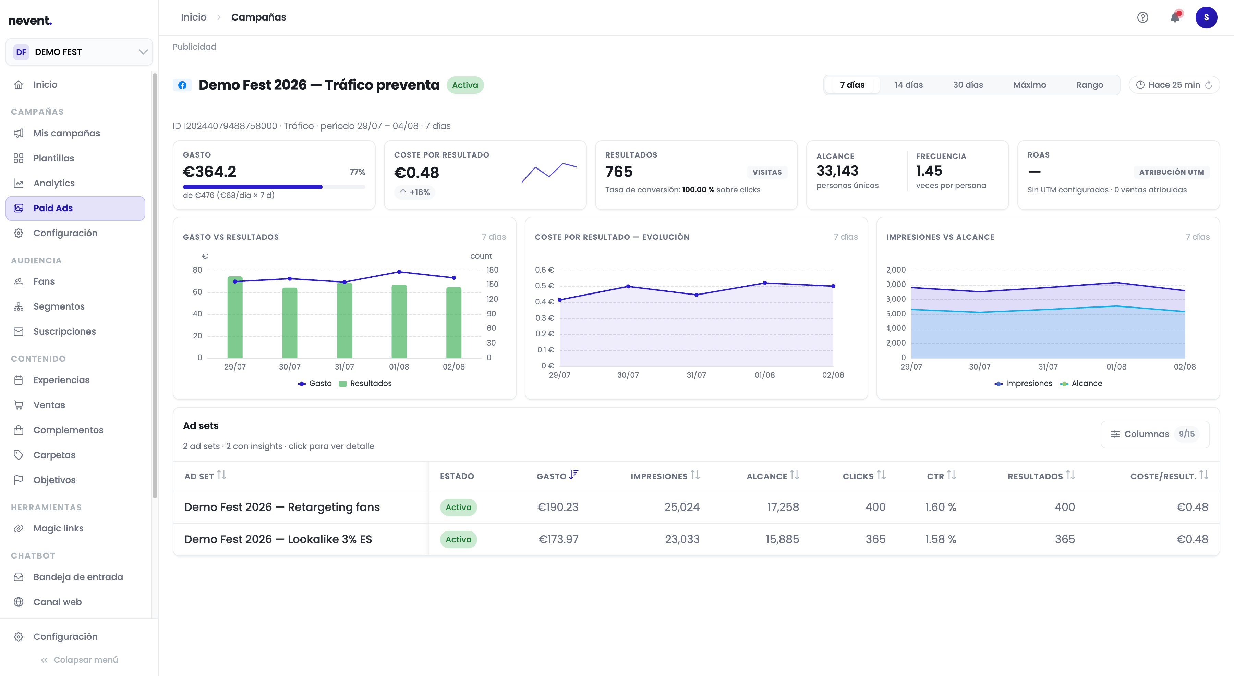Click the ATRIBUCIÓN UTM badge
The image size is (1234, 676).
tap(1171, 172)
